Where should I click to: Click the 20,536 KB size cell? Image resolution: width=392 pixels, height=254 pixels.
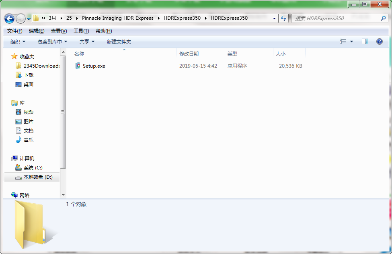pyautogui.click(x=291, y=66)
